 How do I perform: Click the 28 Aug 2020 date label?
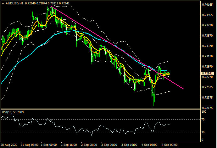tap(9, 145)
